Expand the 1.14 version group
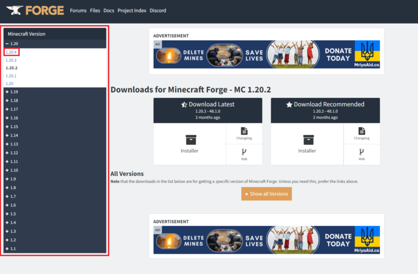The width and height of the screenshot is (418, 274). click(55, 135)
